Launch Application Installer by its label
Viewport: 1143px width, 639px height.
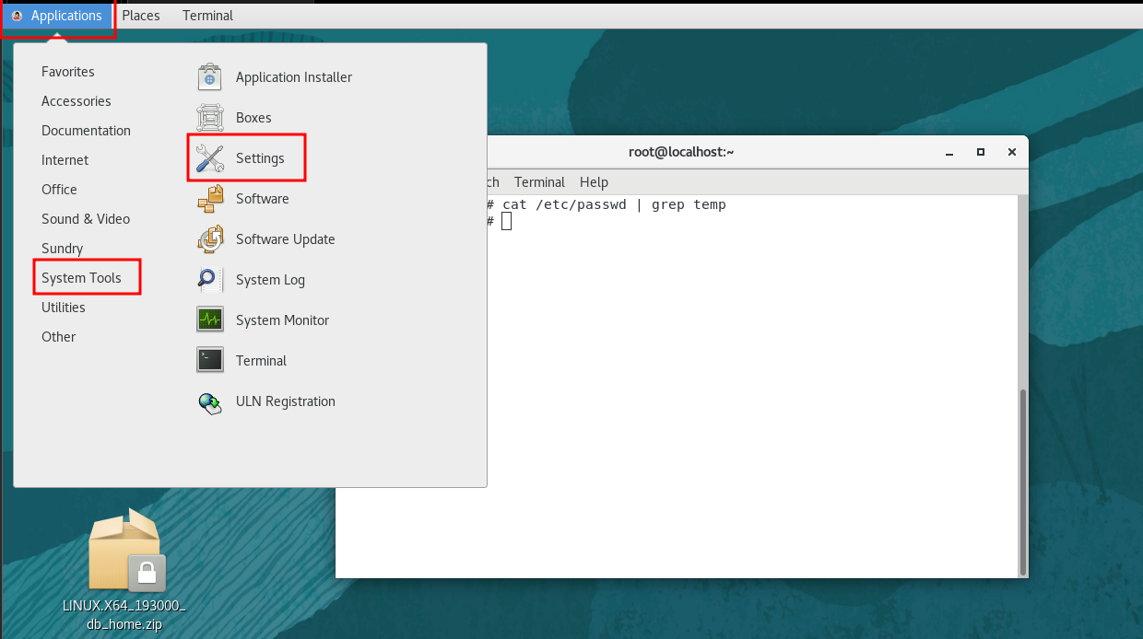click(x=294, y=77)
